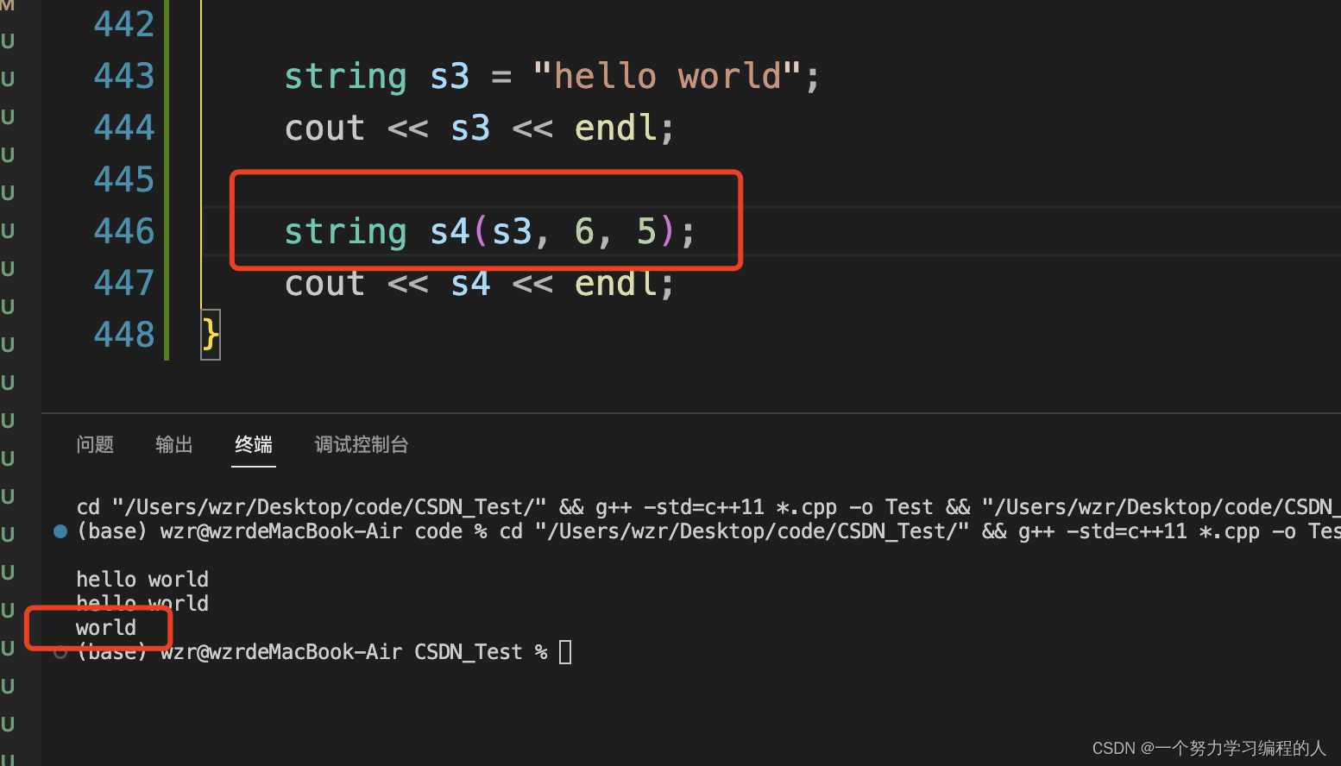This screenshot has width=1341, height=766.
Task: Click the terminal command starting with cd "/Users/wzr
Action: (x=708, y=507)
